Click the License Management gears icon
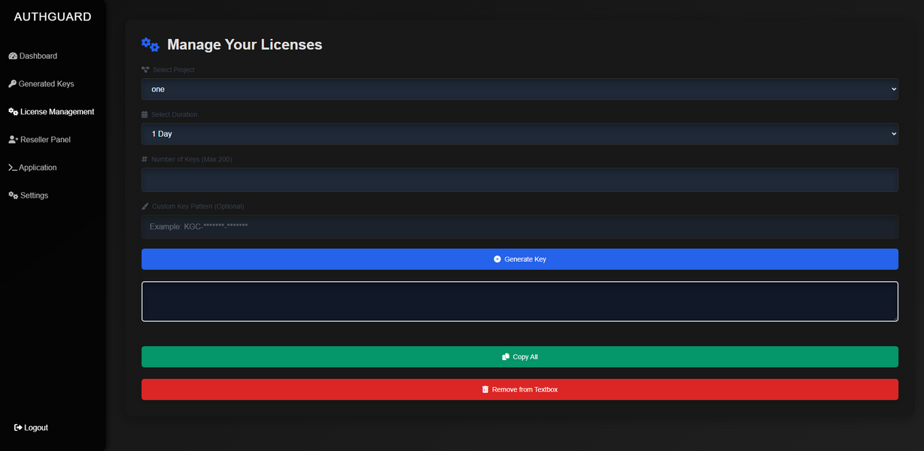The height and width of the screenshot is (451, 924). (x=12, y=111)
